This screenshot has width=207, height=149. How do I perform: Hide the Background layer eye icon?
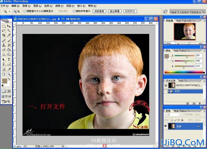click(x=166, y=126)
